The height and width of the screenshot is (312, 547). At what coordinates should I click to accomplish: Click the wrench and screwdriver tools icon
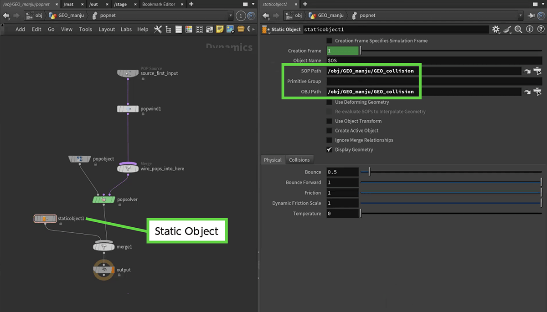coord(158,29)
